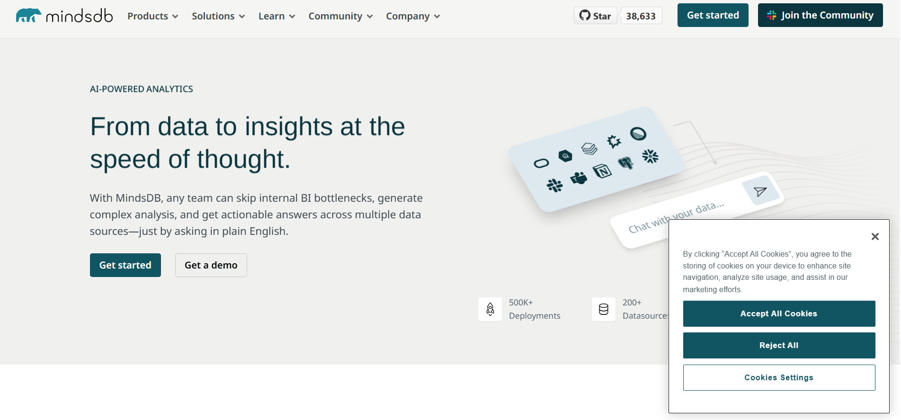Image resolution: width=901 pixels, height=420 pixels.
Task: Click the rocket icon next to 500K+ Deployments
Action: [490, 309]
